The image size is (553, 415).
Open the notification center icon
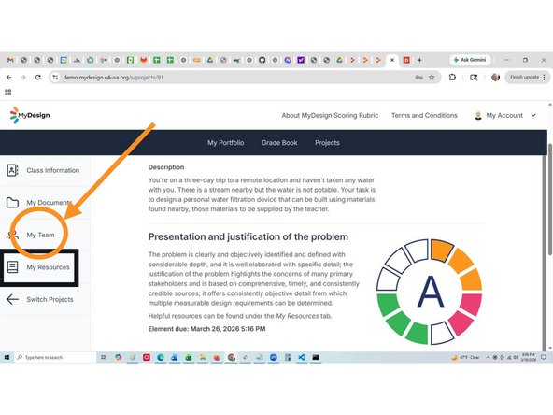point(544,357)
